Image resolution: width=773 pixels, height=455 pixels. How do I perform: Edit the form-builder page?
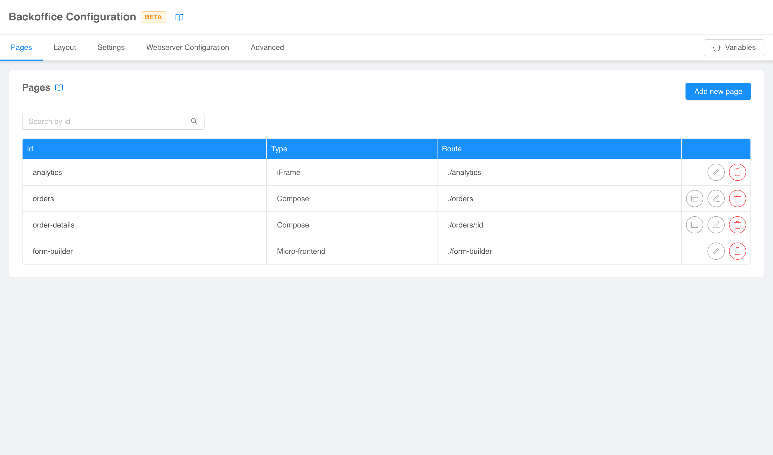pyautogui.click(x=716, y=251)
